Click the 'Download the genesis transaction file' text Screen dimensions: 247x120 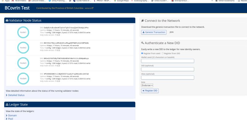[x=173, y=27]
